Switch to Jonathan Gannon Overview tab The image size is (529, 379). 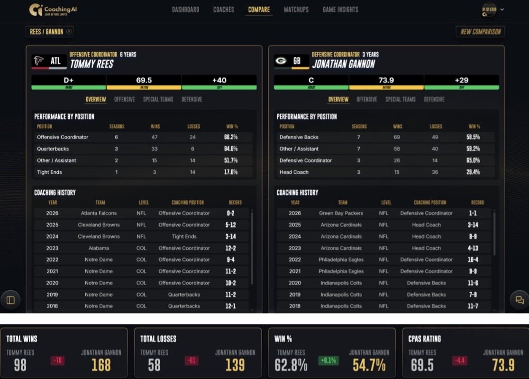338,99
